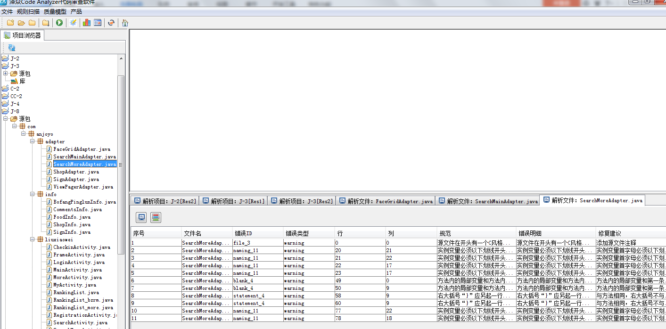
Task: Select ShopAdapter.java in project tree
Action: pos(76,172)
